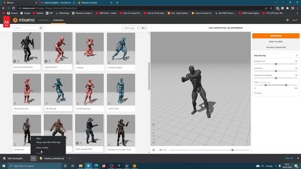Click Send to Aero button
The height and width of the screenshot is (169, 301).
(276, 42)
